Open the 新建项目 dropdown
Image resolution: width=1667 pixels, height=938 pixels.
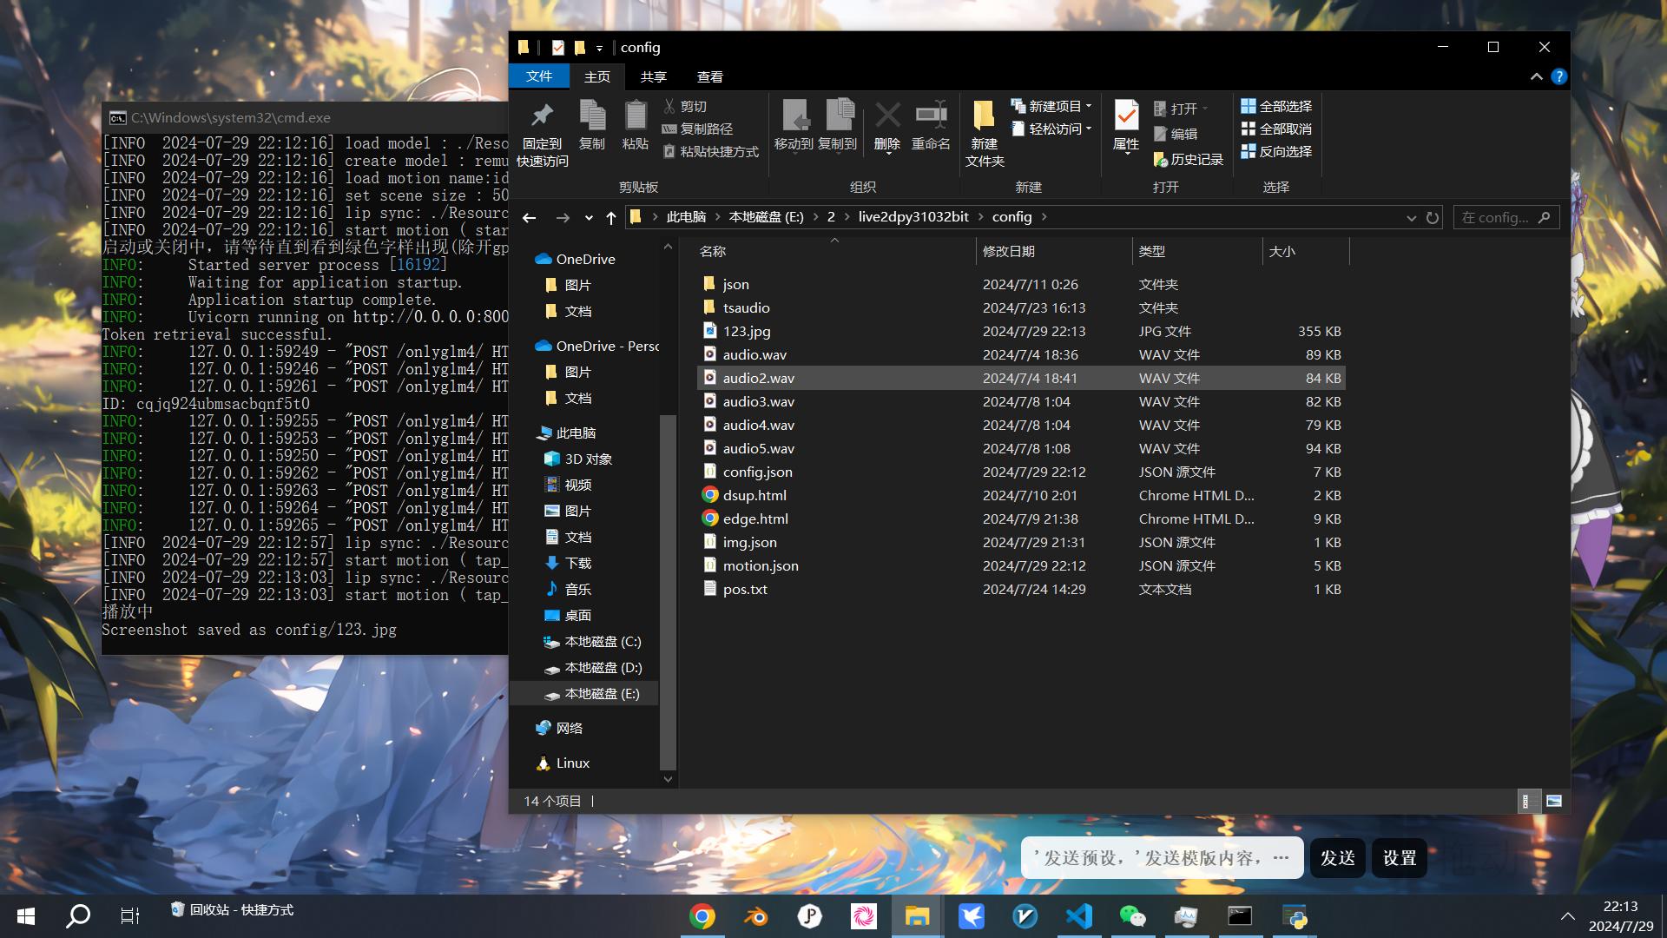(1051, 106)
